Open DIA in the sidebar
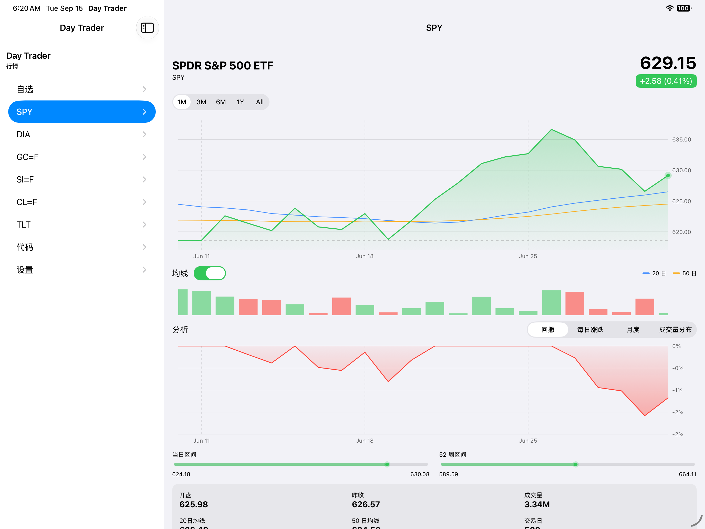This screenshot has width=705, height=529. point(82,135)
